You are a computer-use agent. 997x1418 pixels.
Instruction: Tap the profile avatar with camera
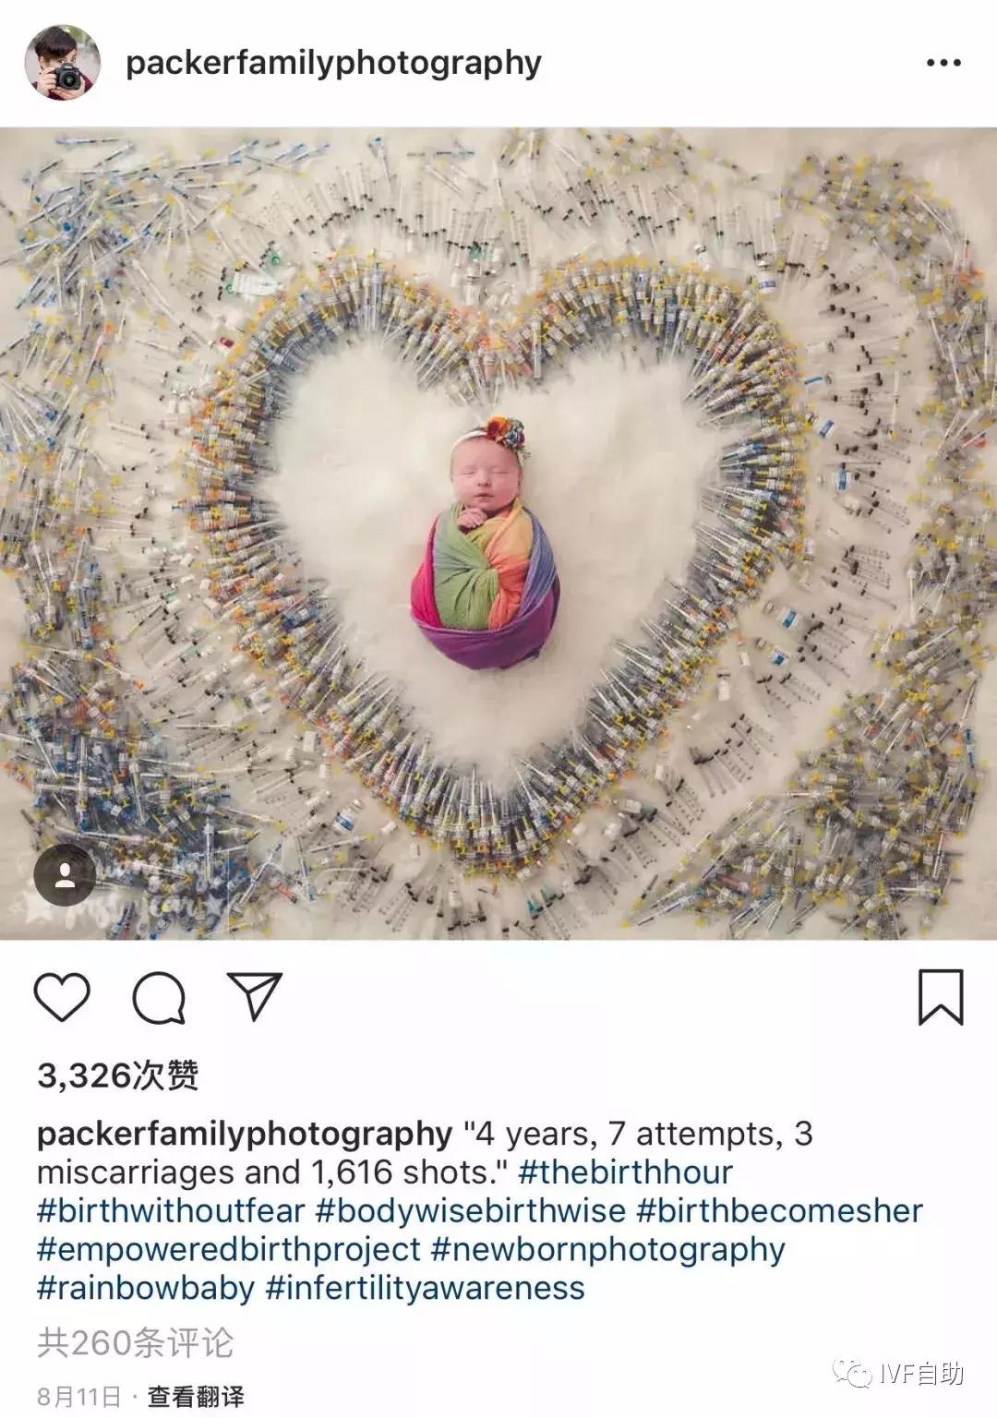63,62
